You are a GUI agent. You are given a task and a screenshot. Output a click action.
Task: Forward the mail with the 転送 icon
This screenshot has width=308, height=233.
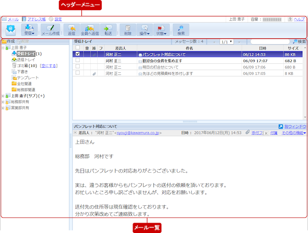point(108,30)
